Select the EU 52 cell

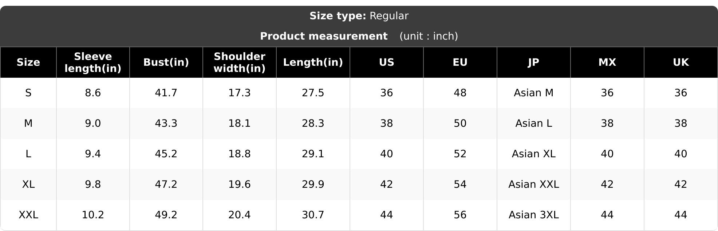click(x=460, y=154)
